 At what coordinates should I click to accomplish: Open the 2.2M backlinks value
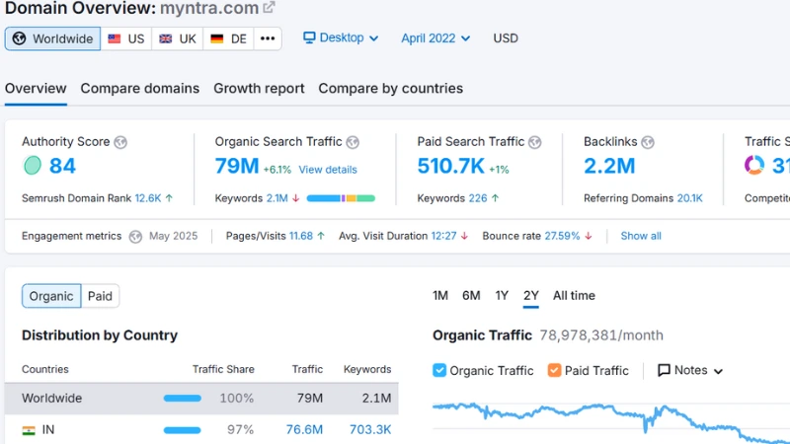point(609,166)
